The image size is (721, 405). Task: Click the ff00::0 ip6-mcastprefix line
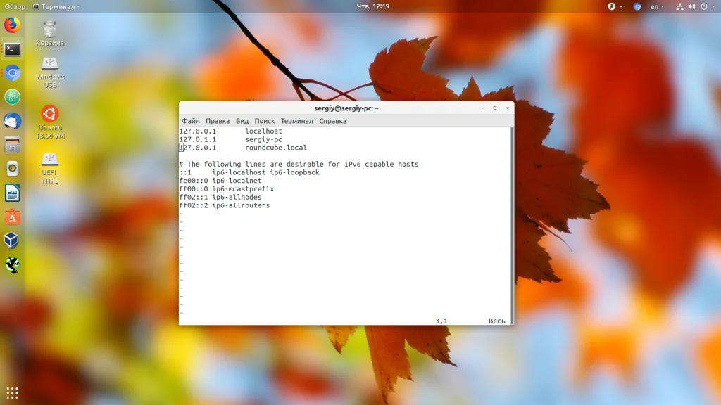click(227, 188)
